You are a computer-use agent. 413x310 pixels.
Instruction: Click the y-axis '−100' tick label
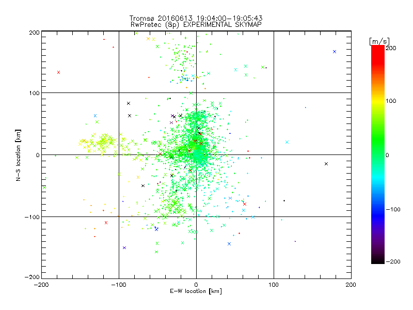32,217
